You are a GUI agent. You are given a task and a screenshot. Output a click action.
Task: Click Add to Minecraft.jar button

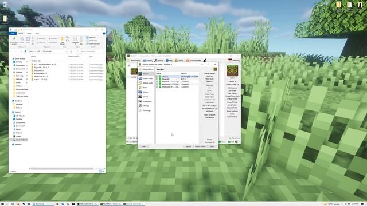click(x=209, y=106)
